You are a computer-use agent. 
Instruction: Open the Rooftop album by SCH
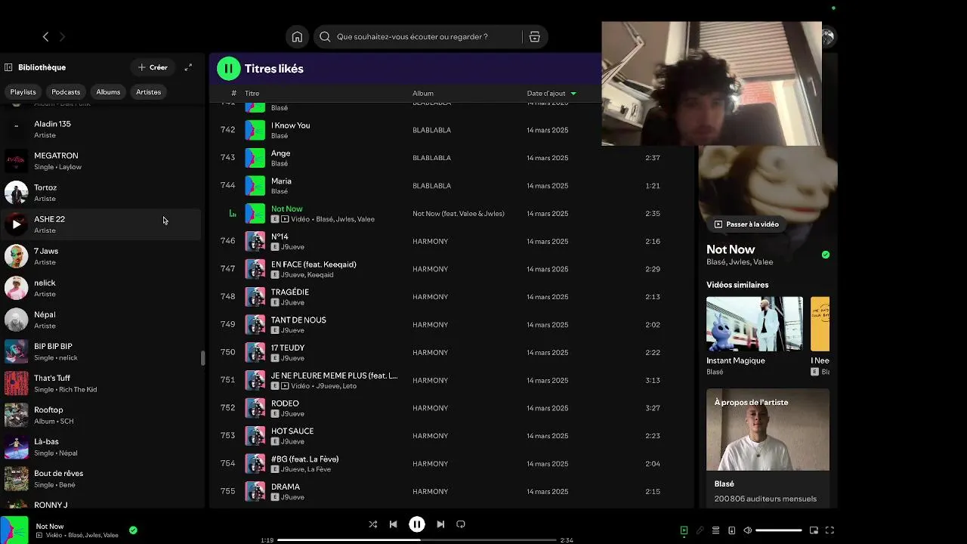click(100, 415)
